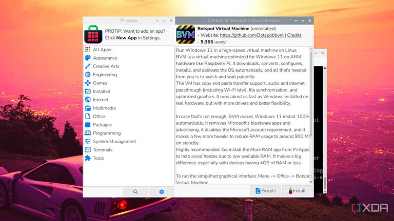Click the Games controller icon
The image size is (394, 221).
click(x=87, y=83)
